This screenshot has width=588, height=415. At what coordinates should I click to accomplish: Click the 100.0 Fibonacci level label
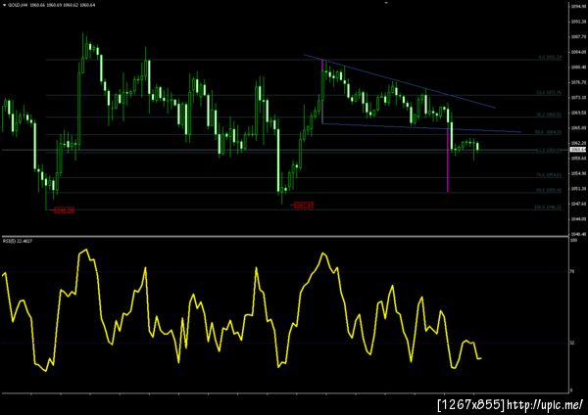[548, 207]
